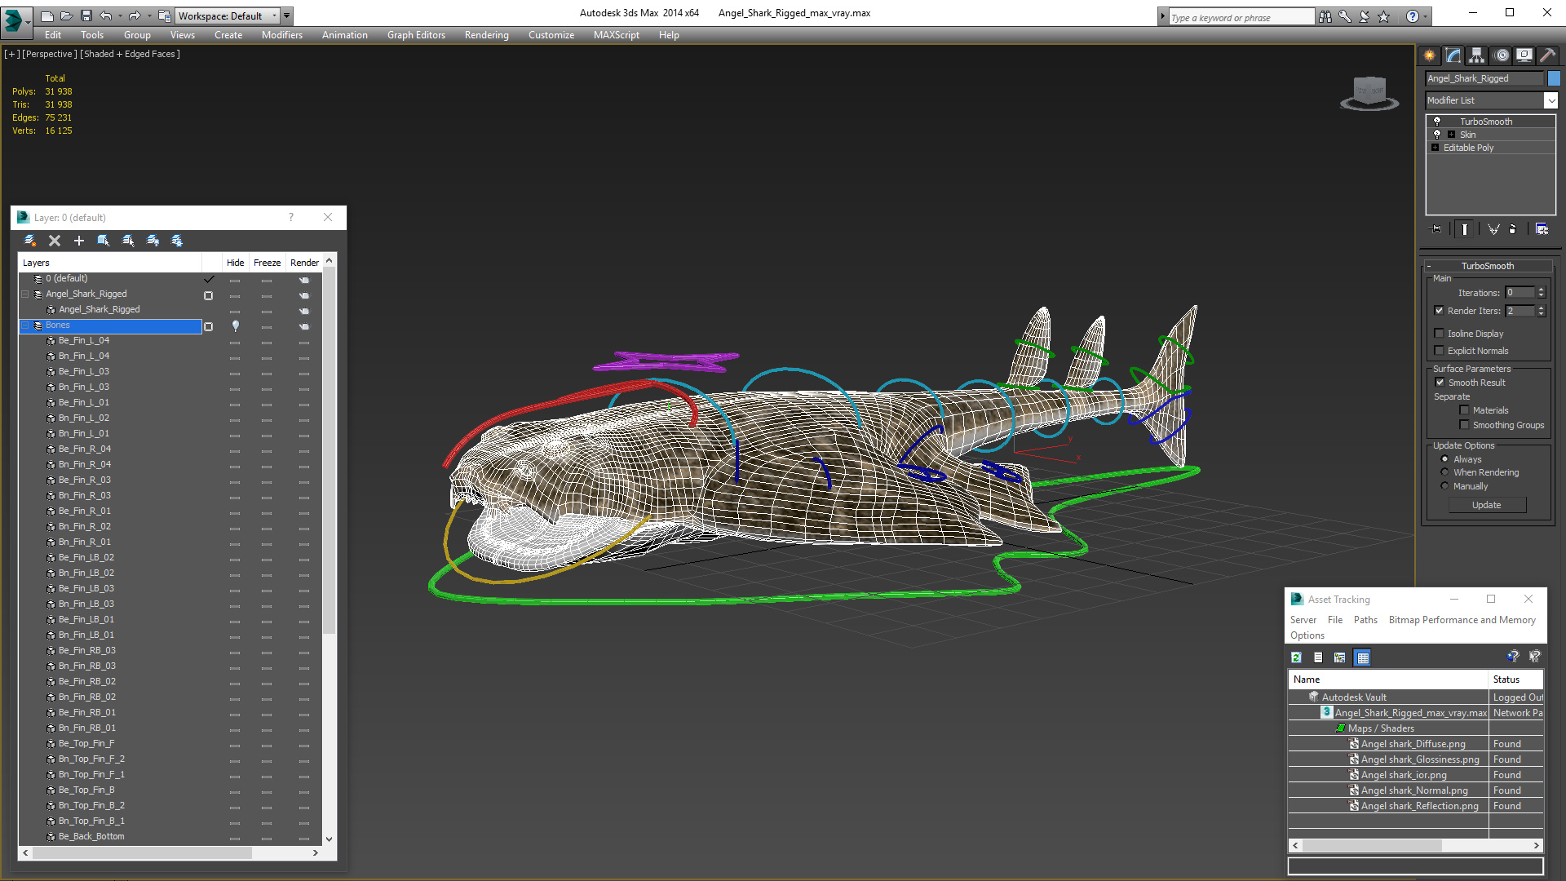Viewport: 1566px width, 881px height.
Task: Click binoculars search icon in title bar
Action: (1325, 16)
